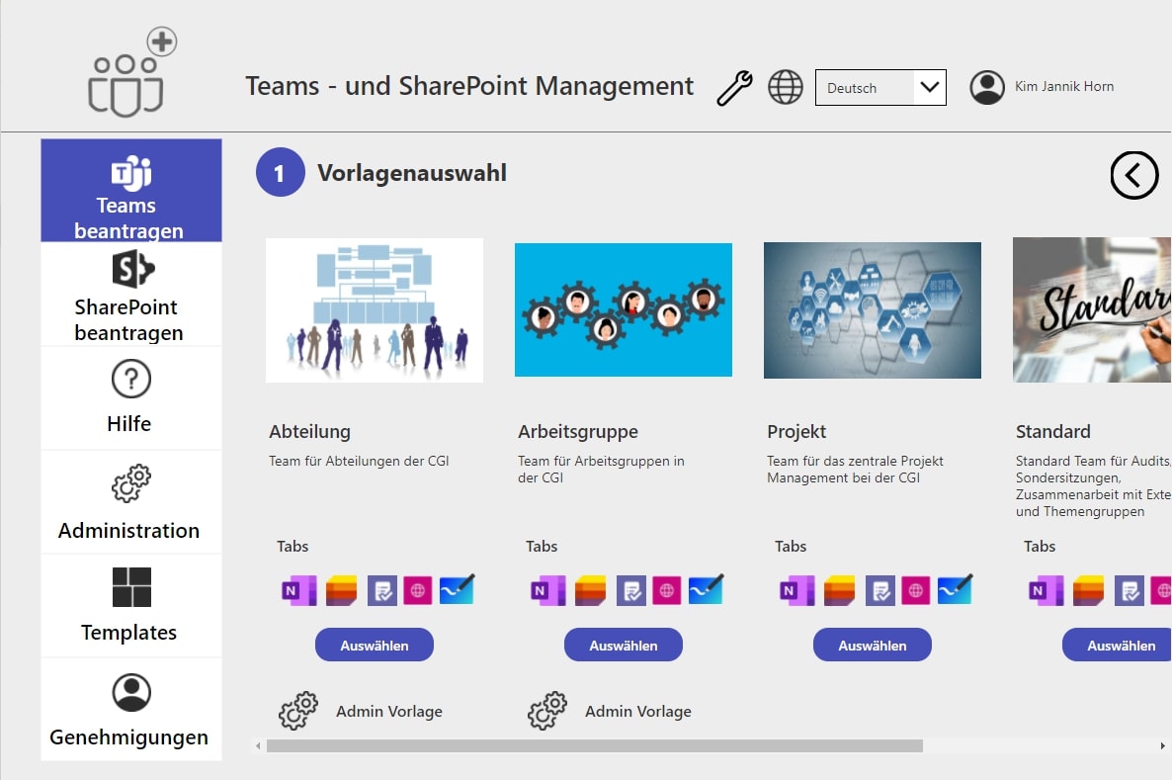This screenshot has width=1172, height=780.
Task: Open Admin Vorlage gear under Abteilung
Action: (x=297, y=711)
